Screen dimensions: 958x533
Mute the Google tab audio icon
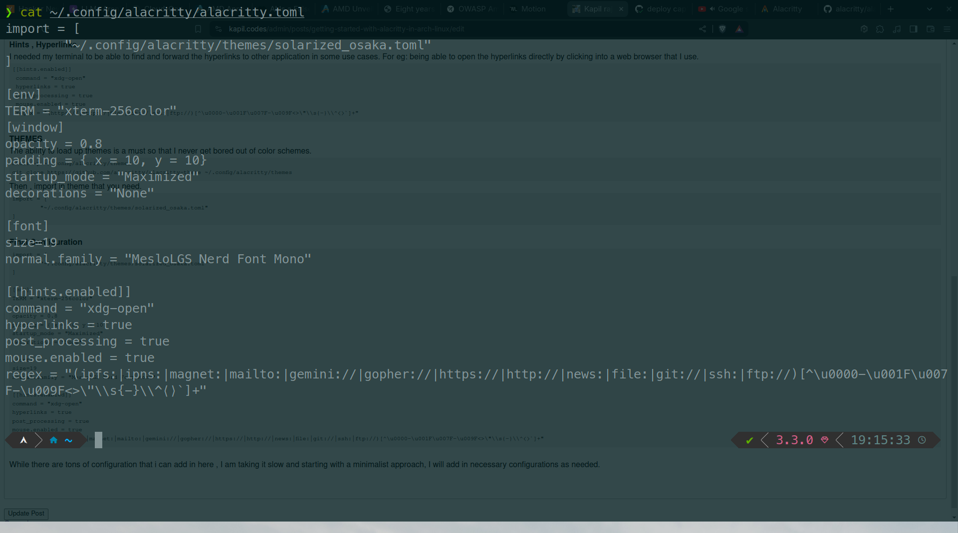(712, 9)
